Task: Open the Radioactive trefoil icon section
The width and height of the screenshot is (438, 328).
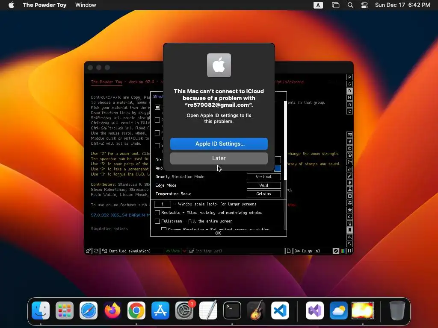Action: (x=349, y=203)
